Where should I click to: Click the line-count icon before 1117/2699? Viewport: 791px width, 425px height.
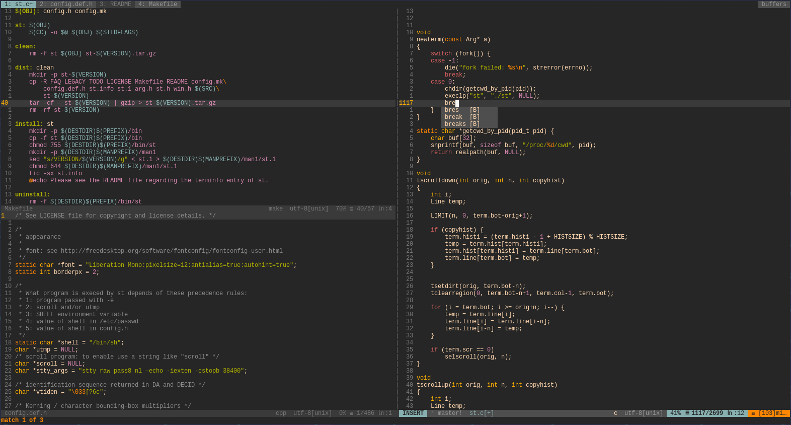tap(687, 413)
